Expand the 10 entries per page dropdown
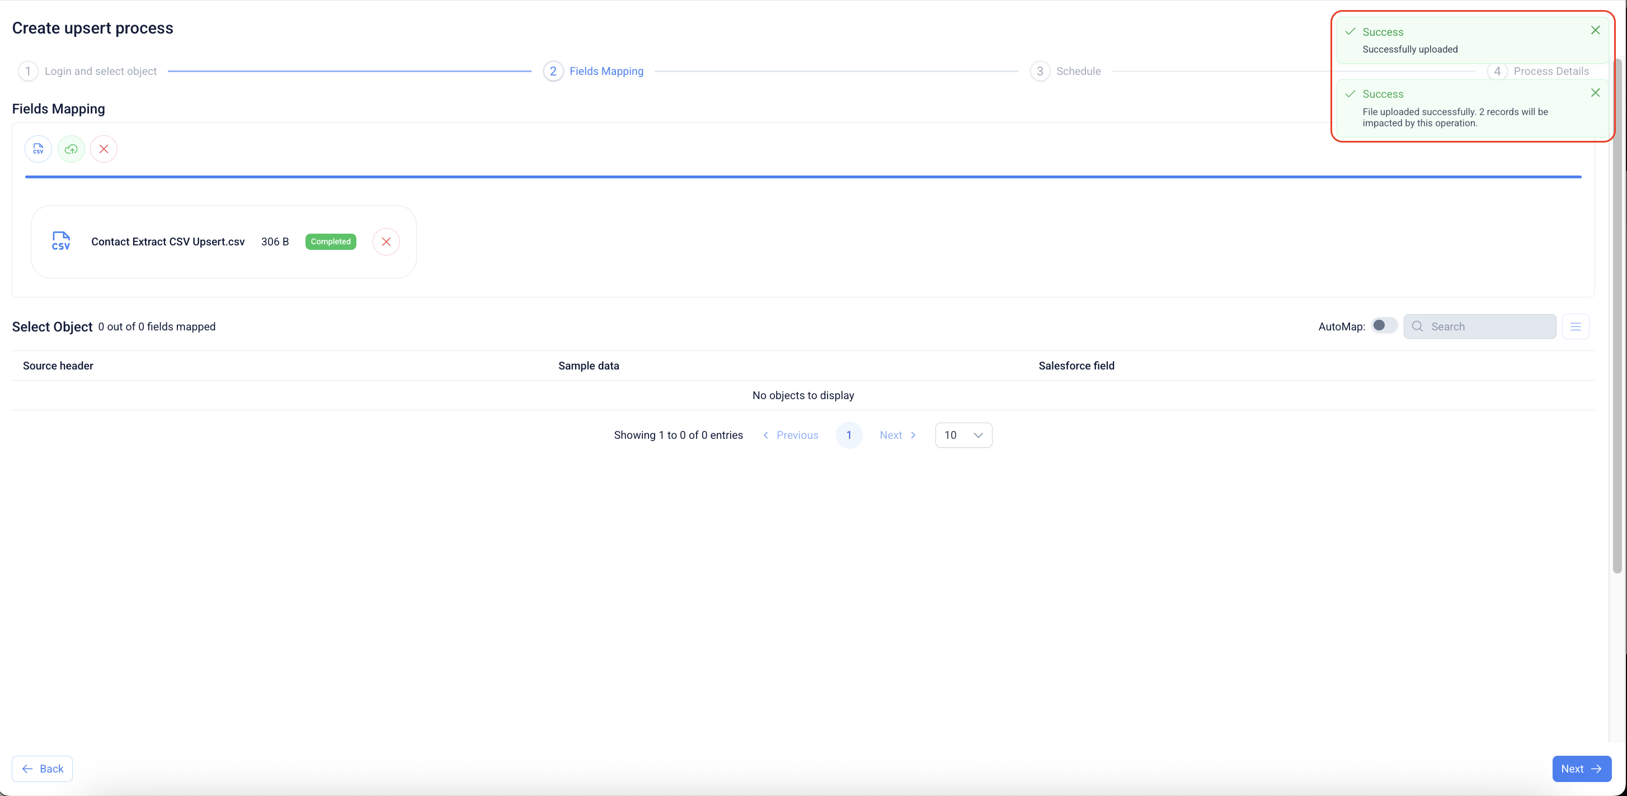 (963, 435)
